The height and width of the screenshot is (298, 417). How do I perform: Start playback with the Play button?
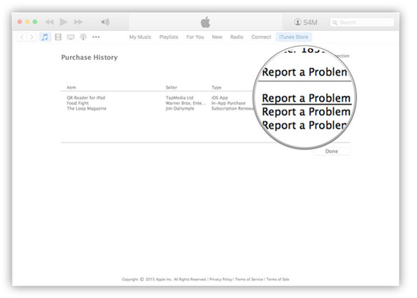(x=64, y=22)
